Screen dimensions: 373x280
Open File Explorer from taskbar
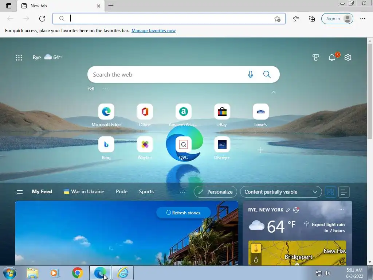tap(32, 273)
